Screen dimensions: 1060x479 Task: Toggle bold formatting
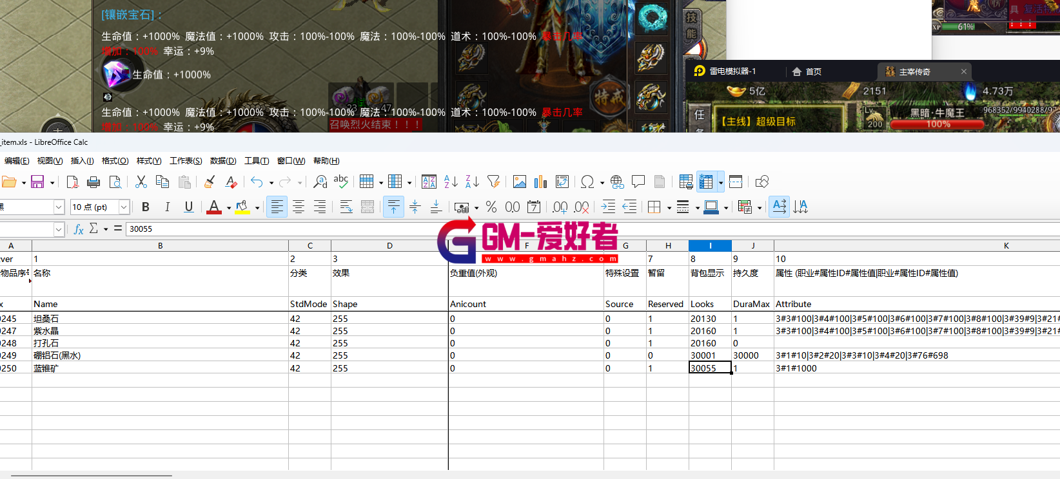tap(146, 207)
